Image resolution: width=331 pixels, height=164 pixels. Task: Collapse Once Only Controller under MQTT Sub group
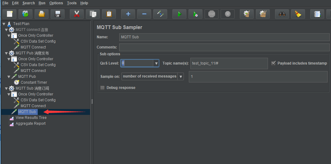[x=9, y=94]
